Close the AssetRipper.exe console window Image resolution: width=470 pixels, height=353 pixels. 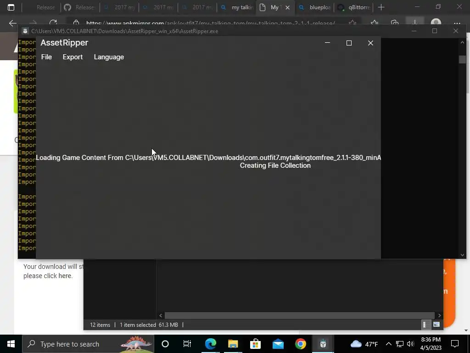coord(456,31)
